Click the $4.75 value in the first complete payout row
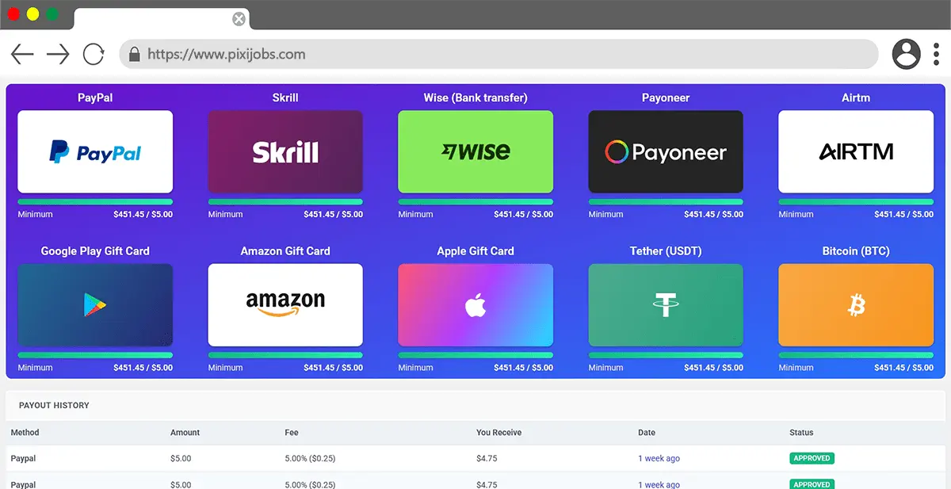This screenshot has width=951, height=489. click(x=487, y=459)
